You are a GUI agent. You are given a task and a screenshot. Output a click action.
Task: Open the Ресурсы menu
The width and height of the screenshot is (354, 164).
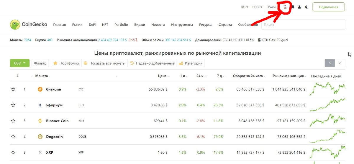pos(206,25)
